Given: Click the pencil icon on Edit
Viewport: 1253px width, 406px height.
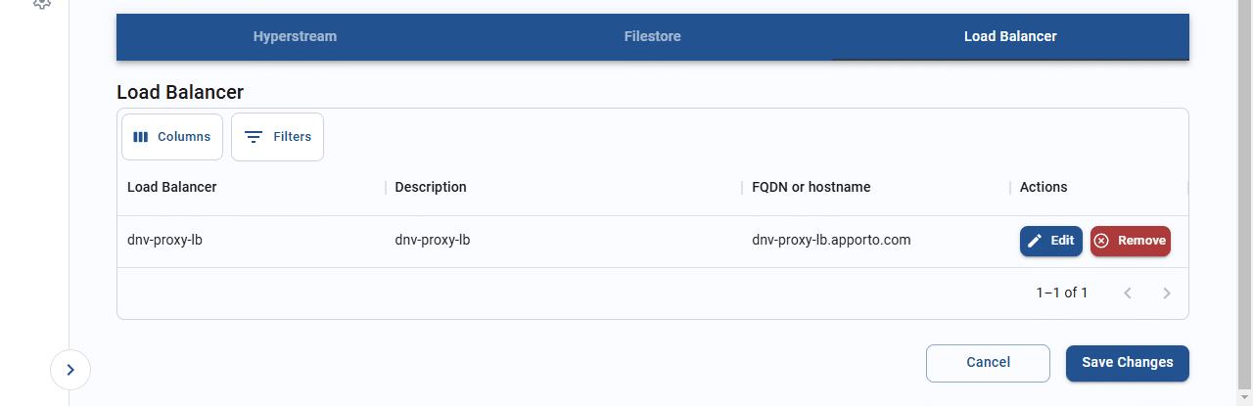Looking at the screenshot, I should [1035, 241].
